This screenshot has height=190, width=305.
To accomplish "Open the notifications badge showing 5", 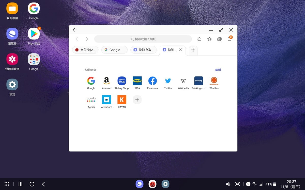I will 248,184.
